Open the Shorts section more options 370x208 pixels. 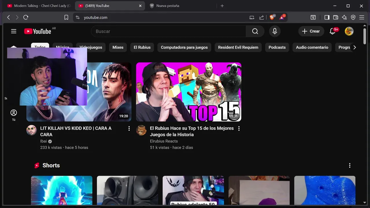[x=349, y=166]
